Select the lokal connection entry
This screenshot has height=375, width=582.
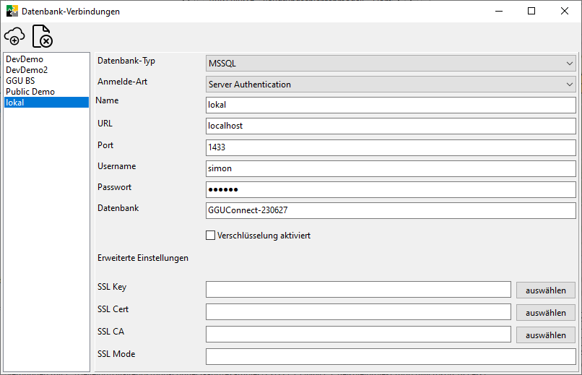(15, 103)
